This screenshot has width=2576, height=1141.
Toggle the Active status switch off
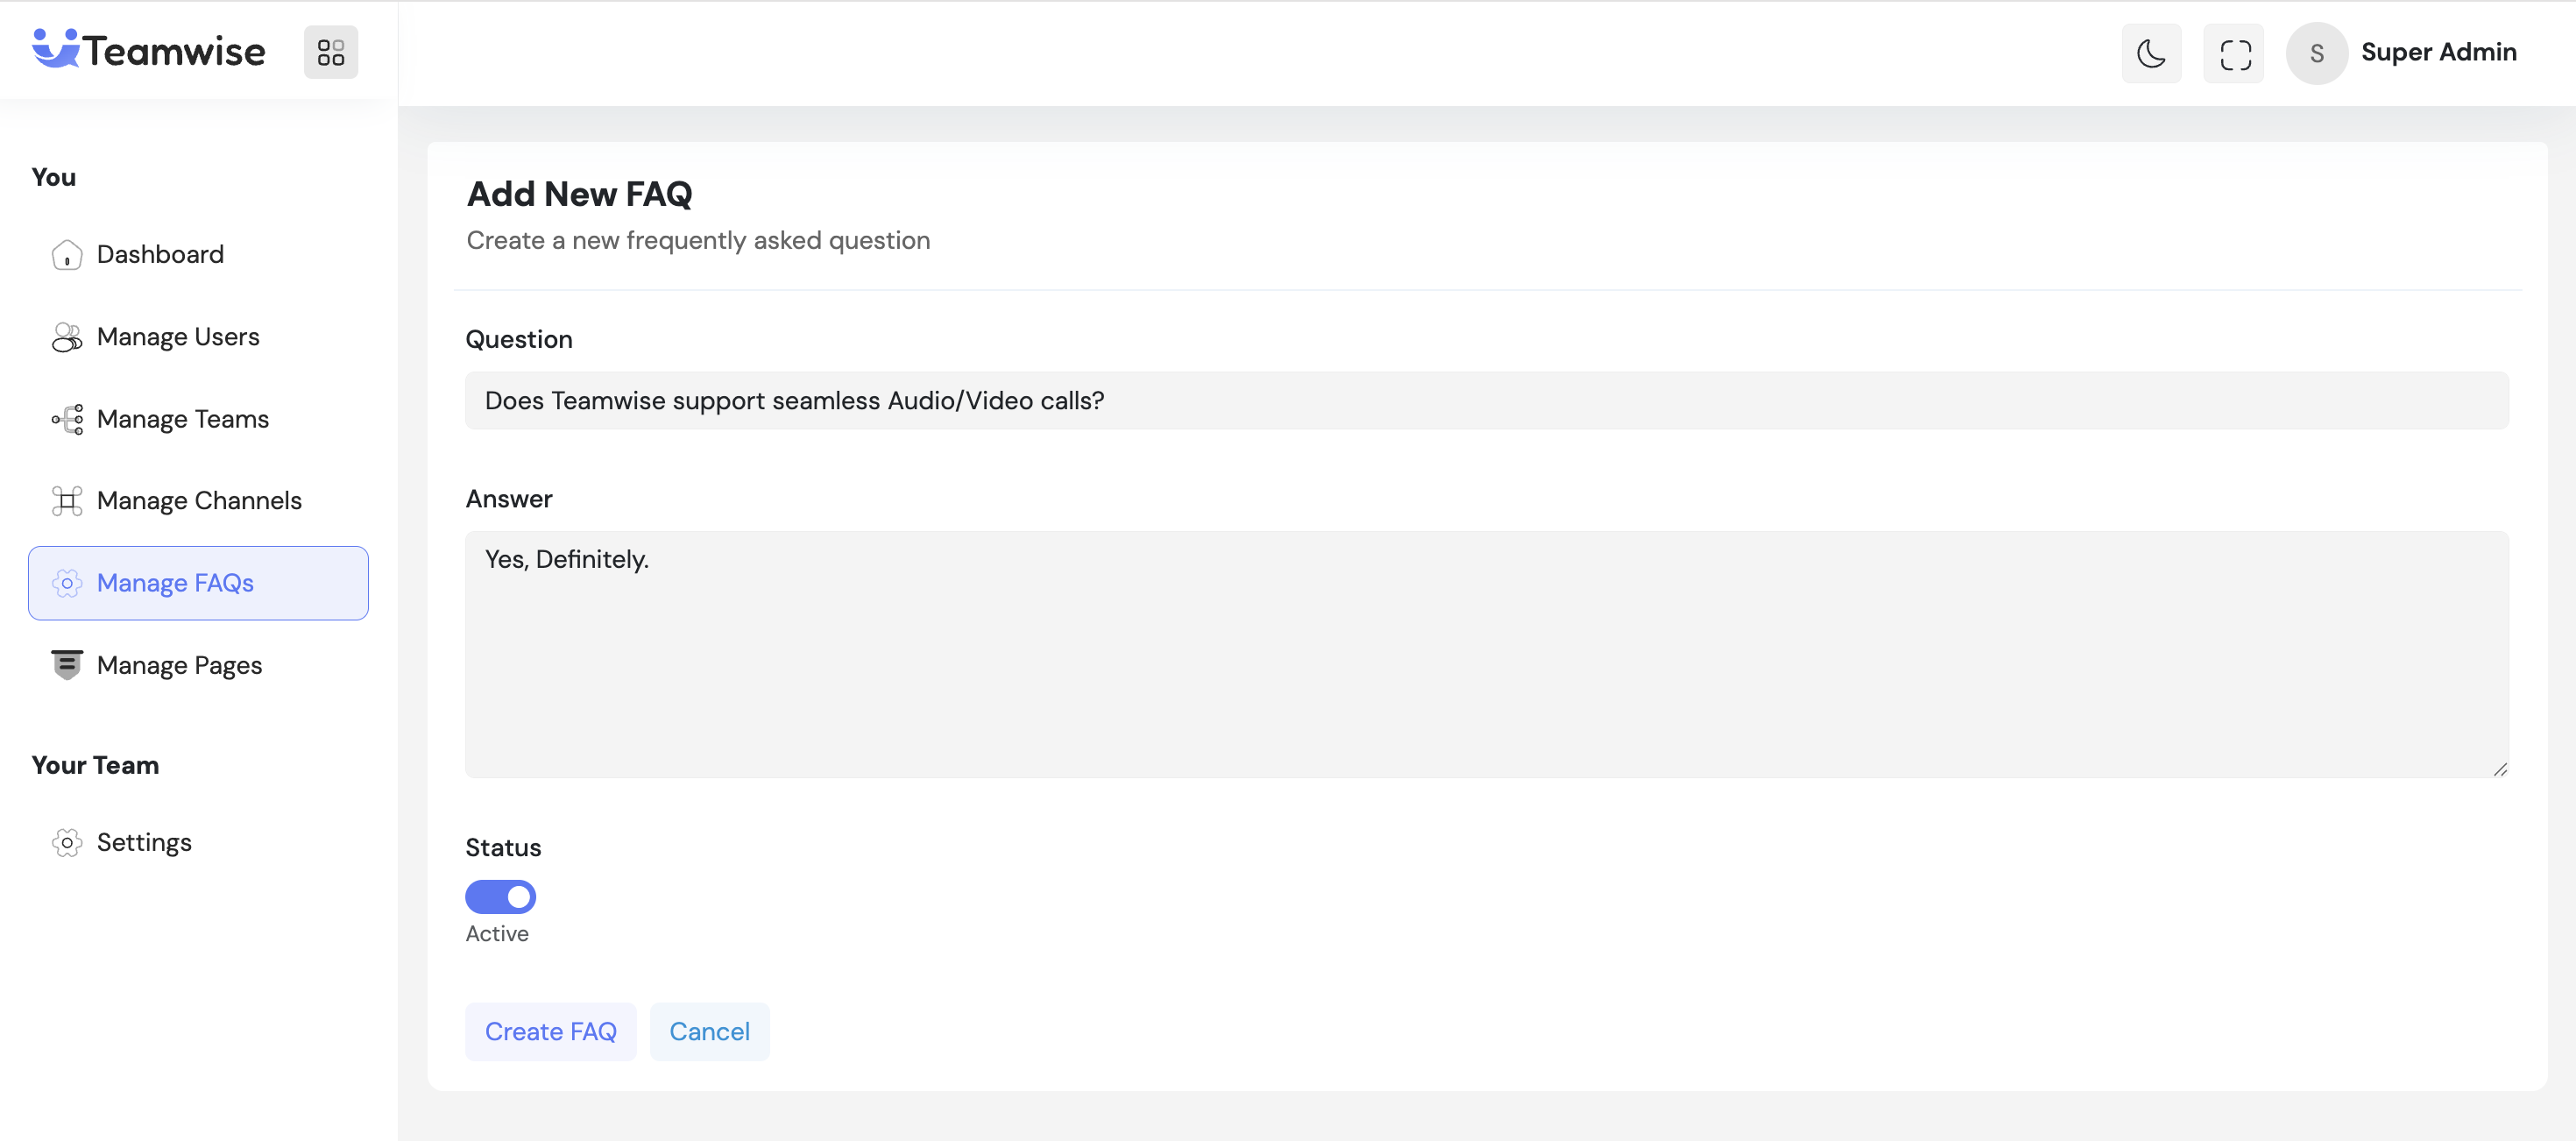(500, 897)
